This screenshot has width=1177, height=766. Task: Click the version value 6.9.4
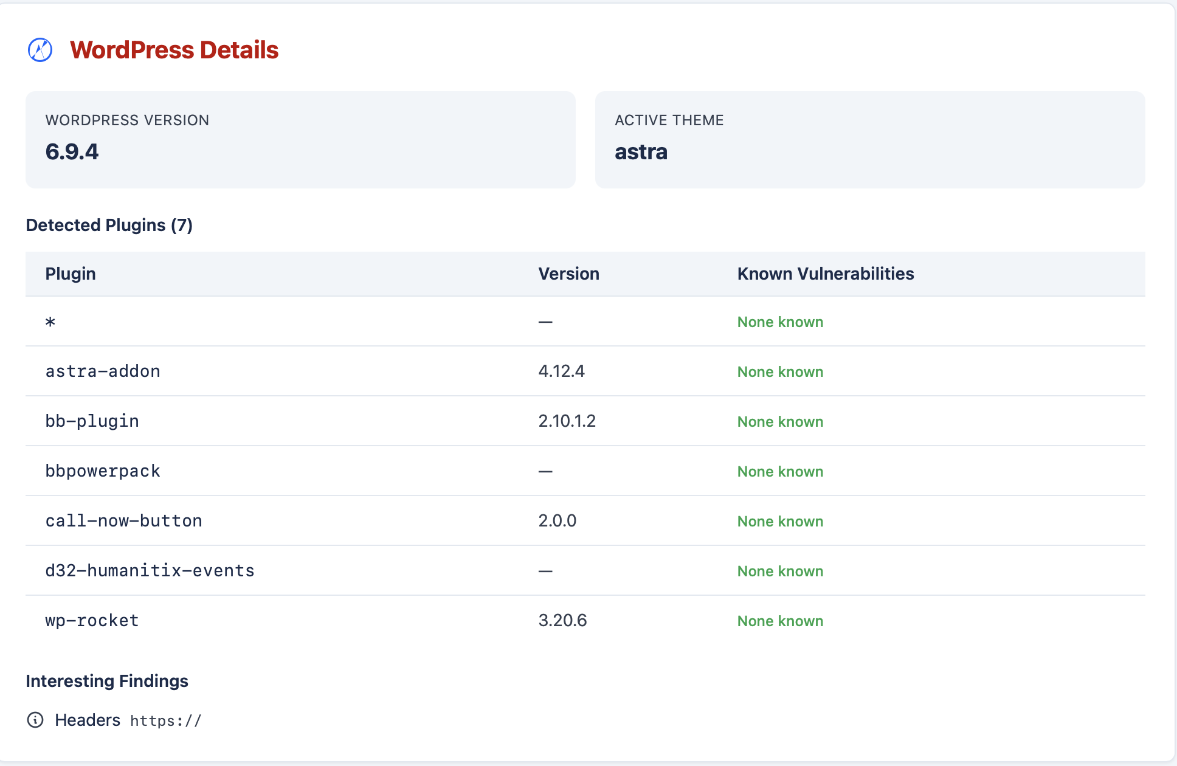pos(72,151)
